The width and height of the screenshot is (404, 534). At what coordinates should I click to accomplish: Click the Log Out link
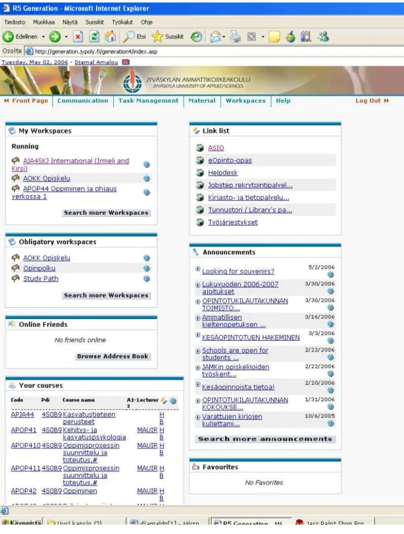coord(372,100)
